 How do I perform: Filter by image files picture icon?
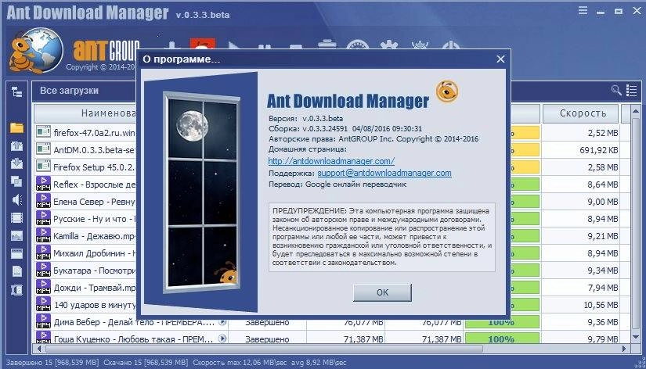pyautogui.click(x=17, y=236)
